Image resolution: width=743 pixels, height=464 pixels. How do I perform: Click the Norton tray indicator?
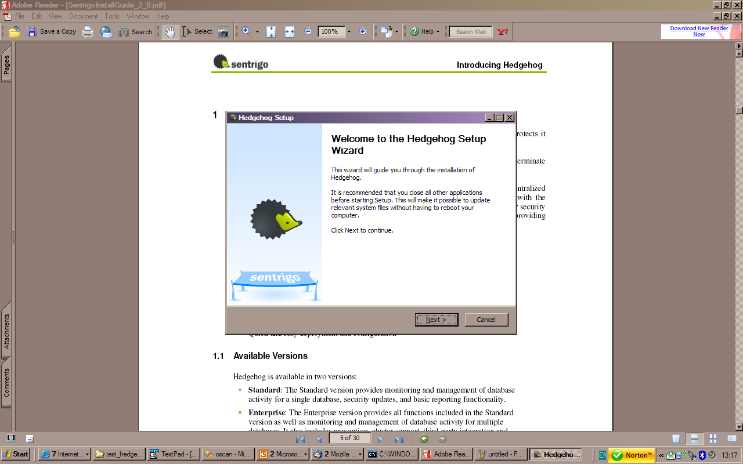coord(632,455)
